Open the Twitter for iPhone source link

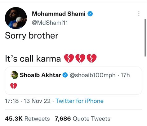[x=79, y=101]
